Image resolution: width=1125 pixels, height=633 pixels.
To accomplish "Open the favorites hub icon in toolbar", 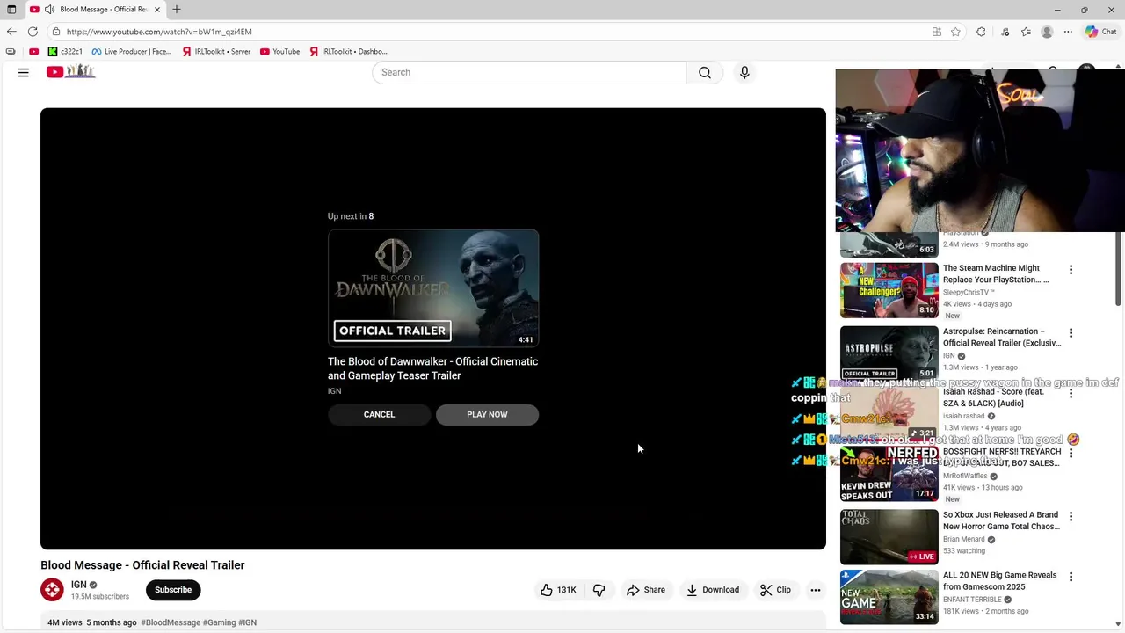I will (1026, 32).
